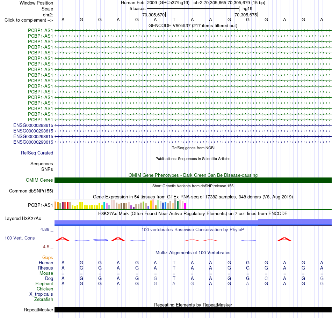Click the 'Click to complement -->' label
This screenshot has width=332, height=318.
29,20
